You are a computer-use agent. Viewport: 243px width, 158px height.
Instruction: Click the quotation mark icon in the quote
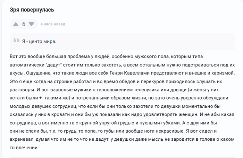click(16, 40)
